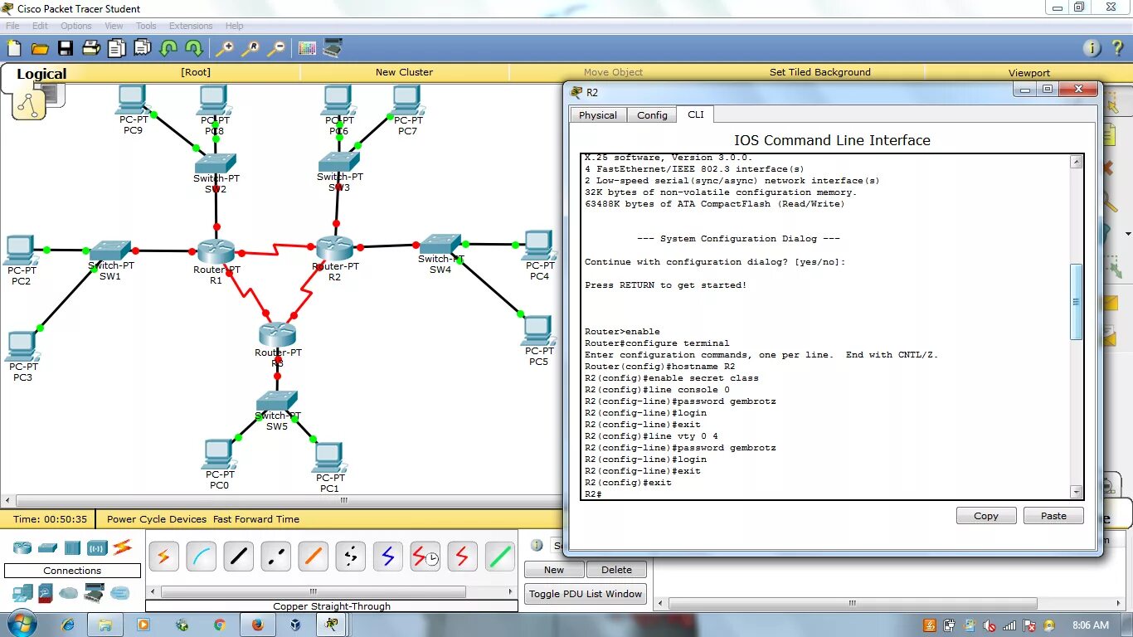Select switch SW5 in the workspace
This screenshot has width=1133, height=637.
pos(277,401)
